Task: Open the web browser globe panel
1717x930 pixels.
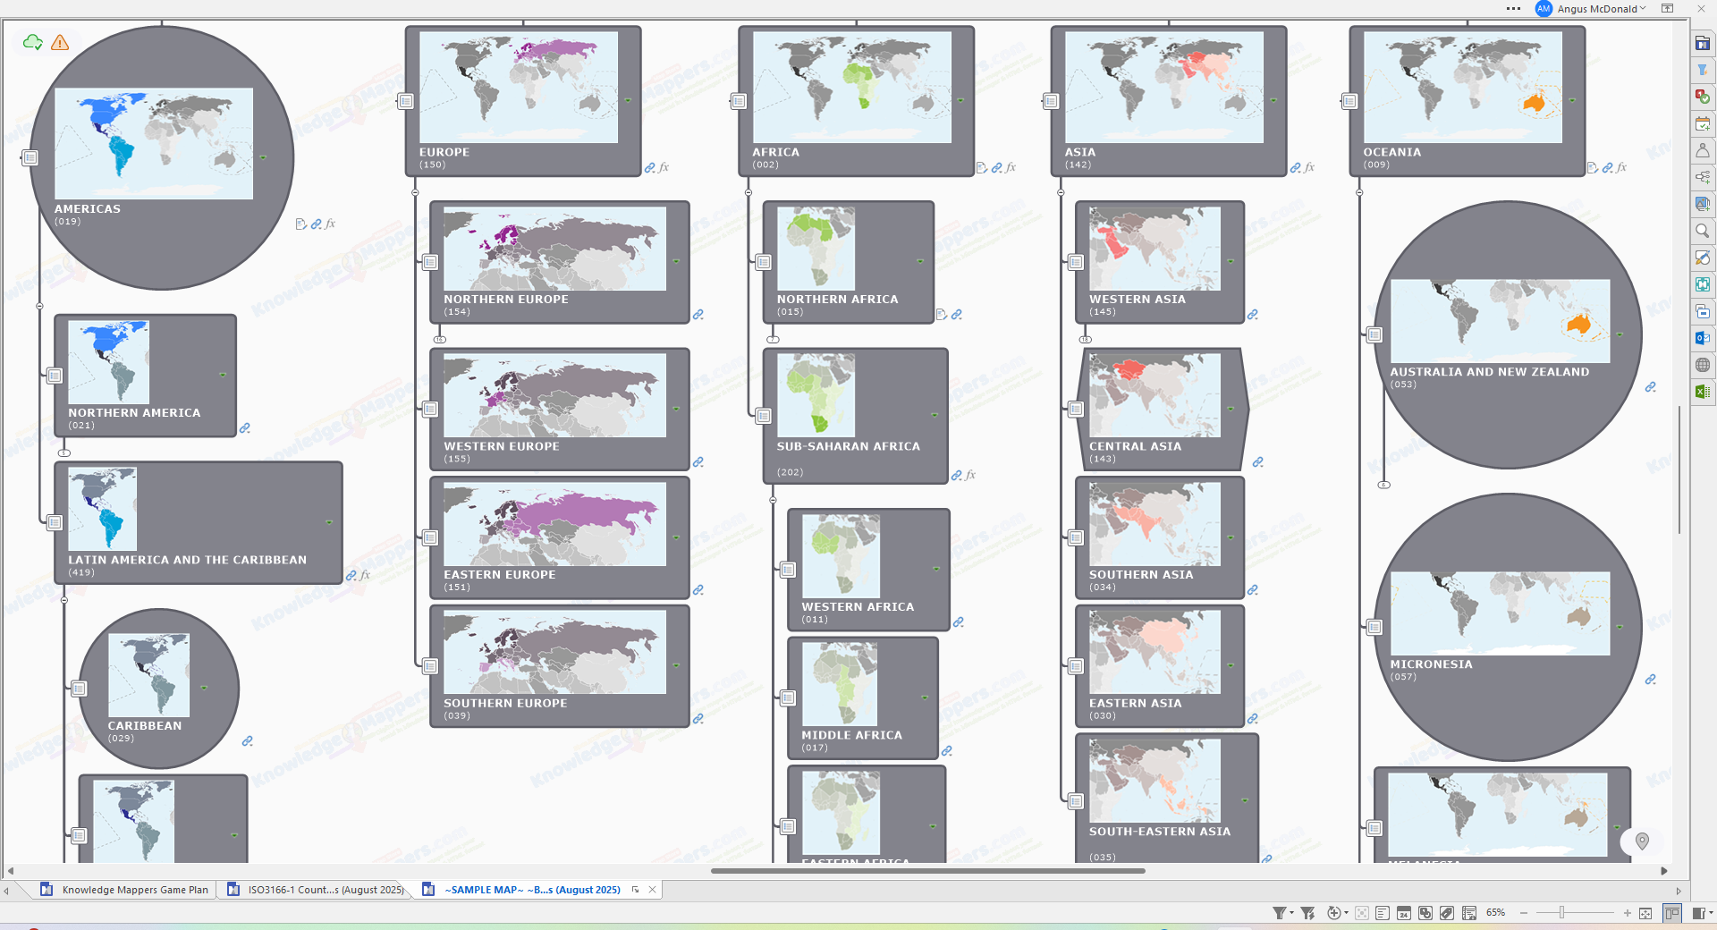Action: (1702, 365)
